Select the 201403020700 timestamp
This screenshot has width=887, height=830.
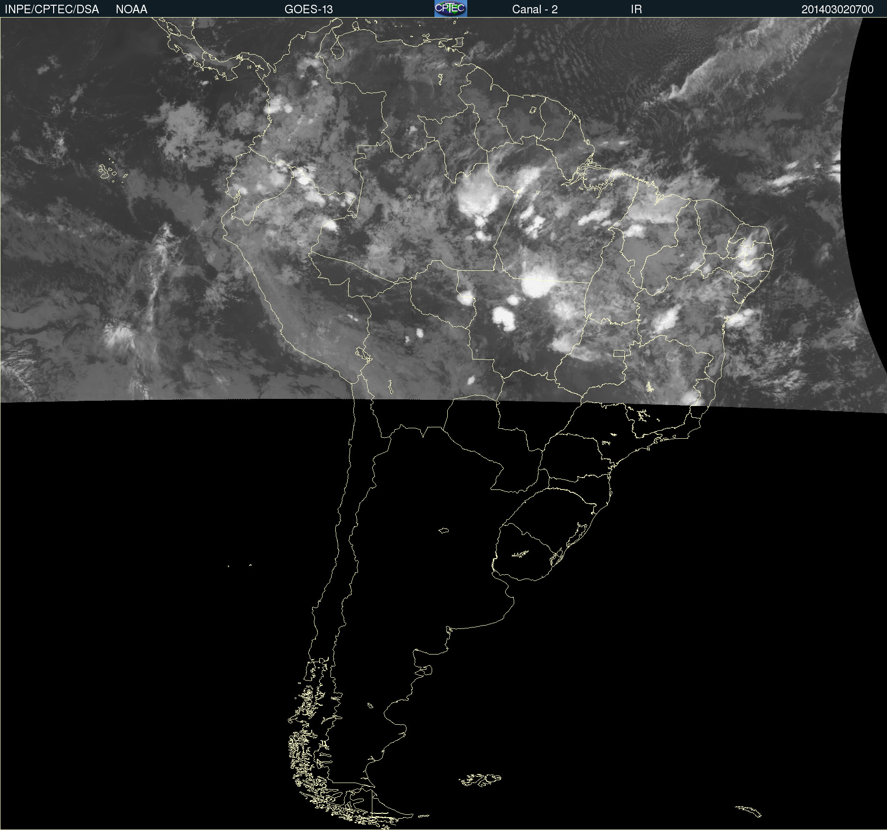pos(837,9)
